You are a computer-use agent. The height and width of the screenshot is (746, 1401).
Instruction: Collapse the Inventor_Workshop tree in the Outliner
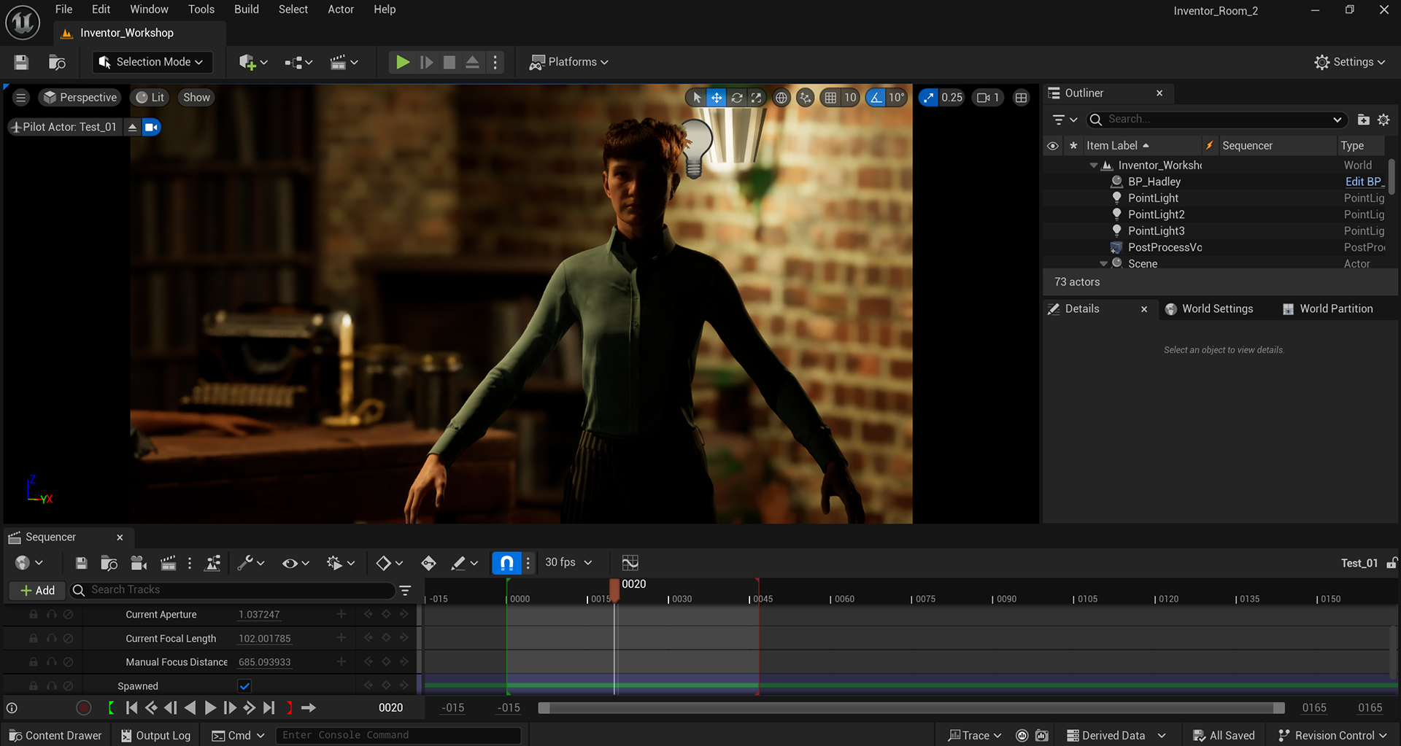1093,166
